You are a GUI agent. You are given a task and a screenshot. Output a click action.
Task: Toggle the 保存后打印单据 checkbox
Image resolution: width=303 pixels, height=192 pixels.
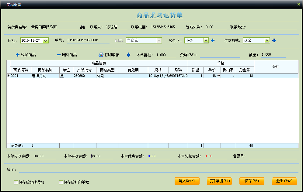tap(61, 182)
